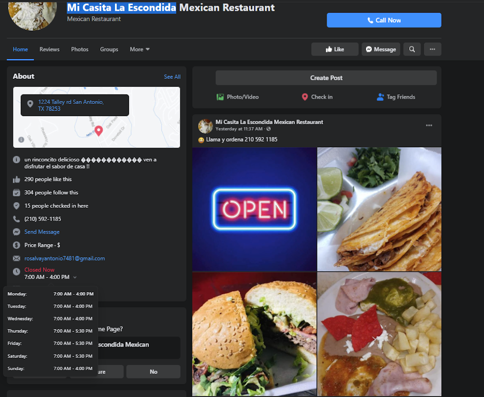The image size is (484, 397).
Task: Click the restaurant email address link
Action: click(x=65, y=258)
